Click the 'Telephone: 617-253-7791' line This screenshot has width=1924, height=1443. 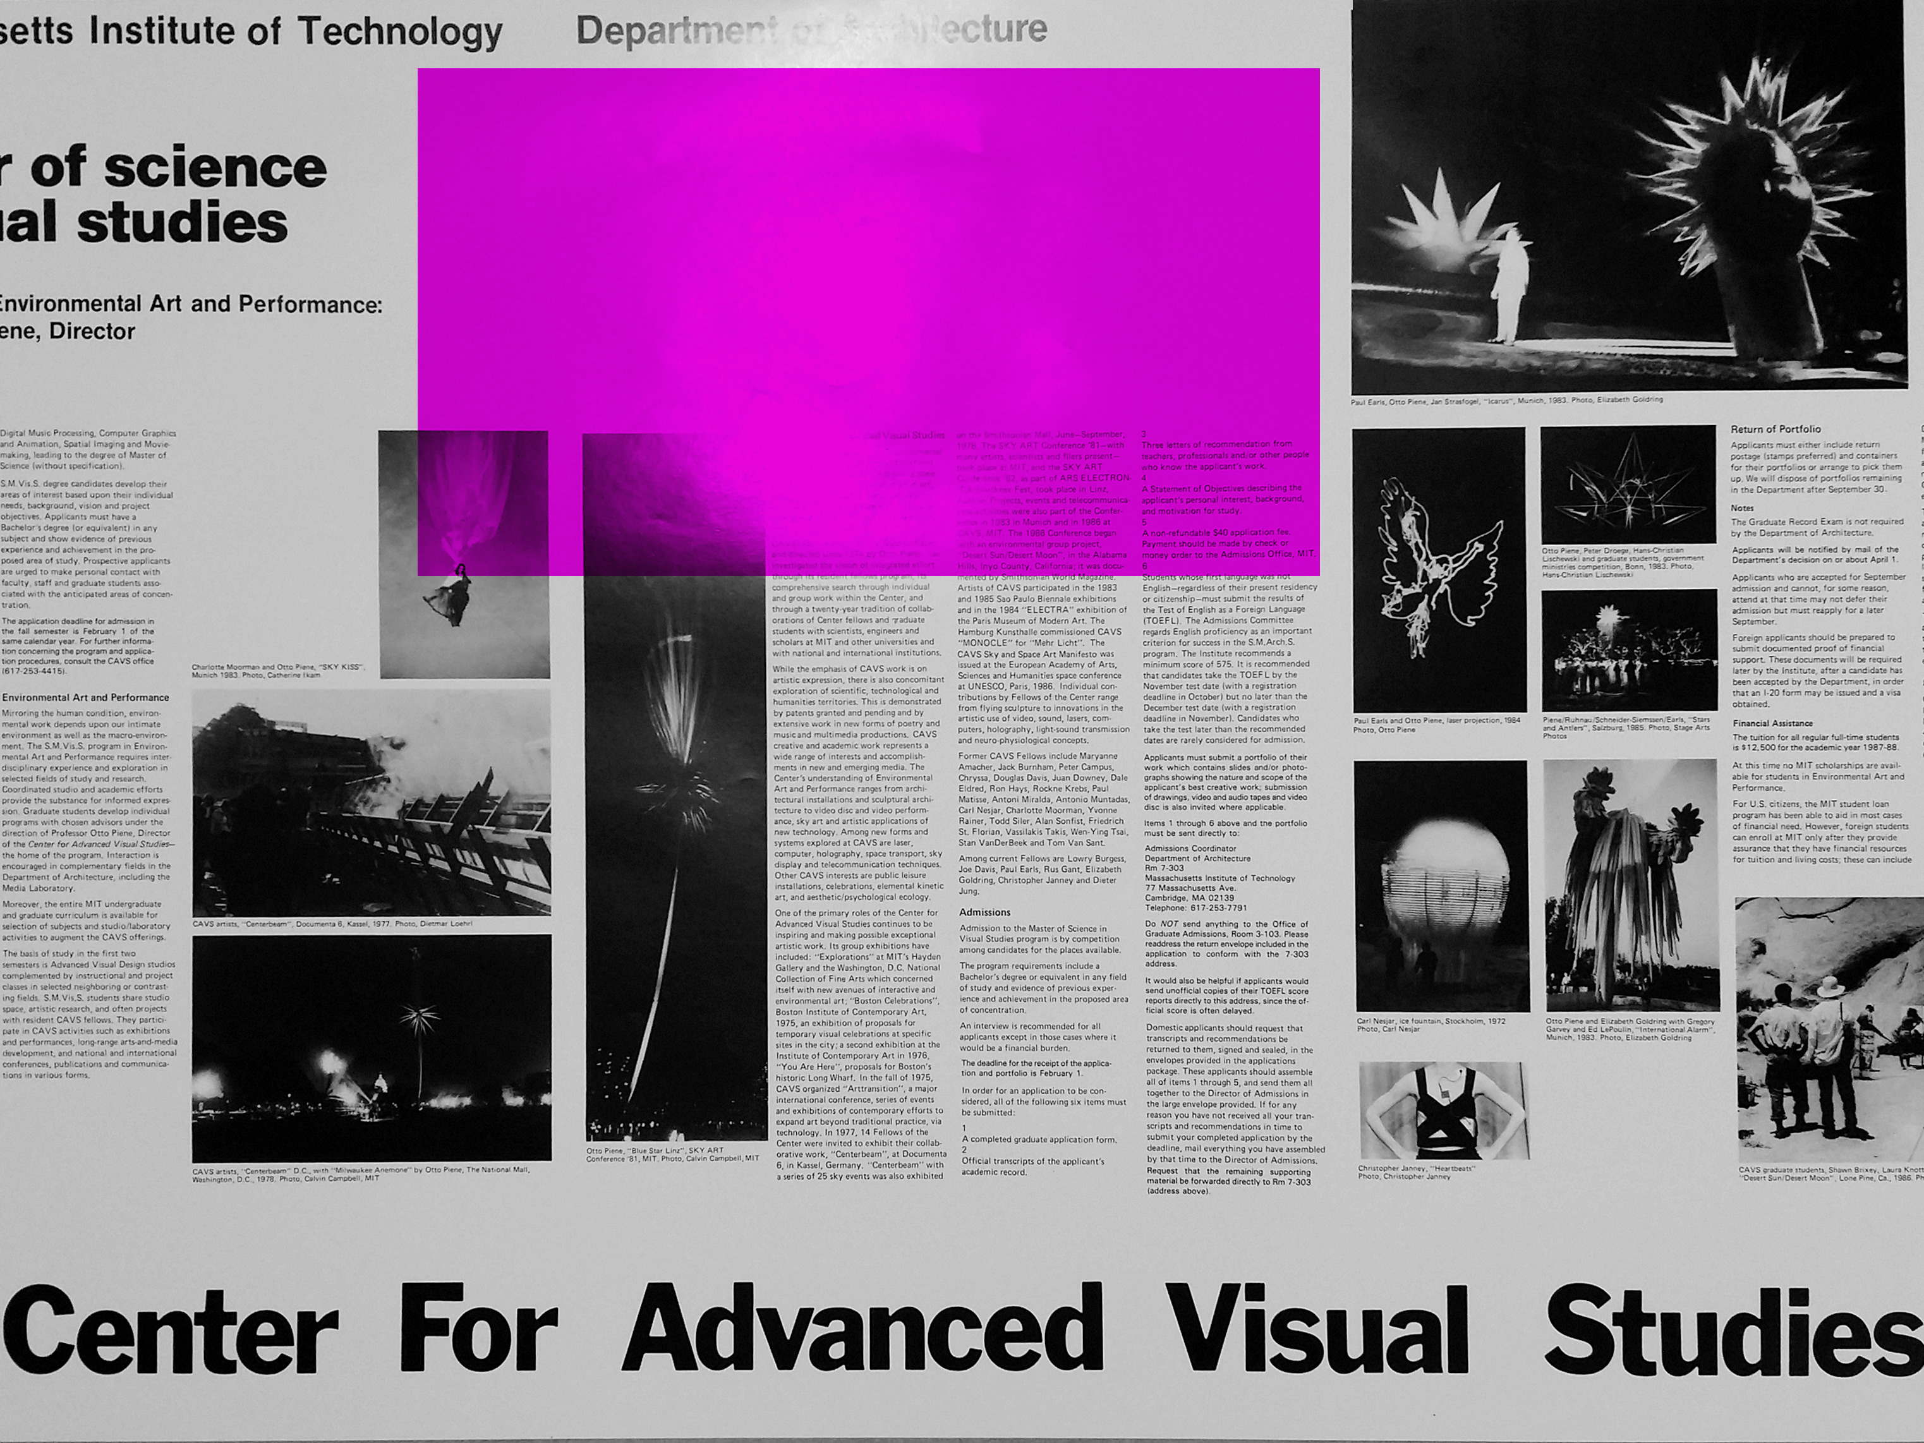[1195, 908]
